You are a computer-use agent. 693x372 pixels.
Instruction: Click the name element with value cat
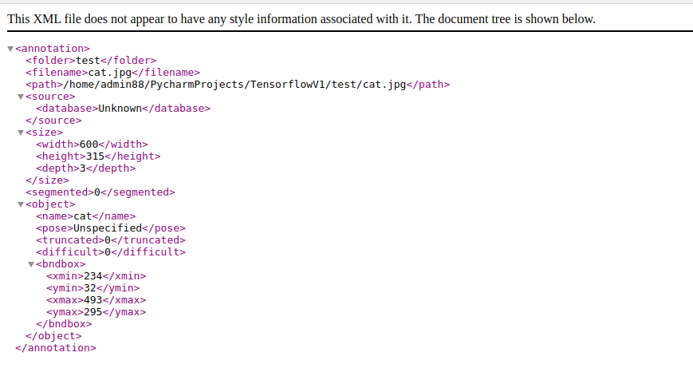click(x=85, y=216)
